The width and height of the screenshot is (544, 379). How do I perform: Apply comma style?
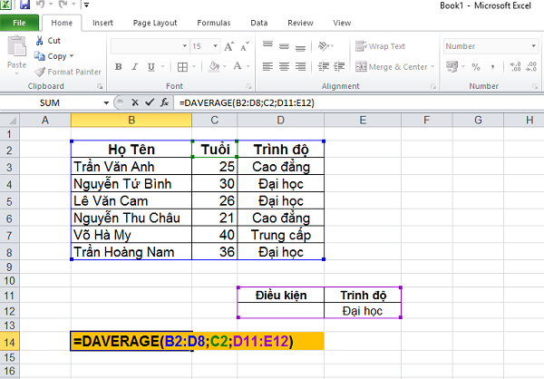(492, 66)
